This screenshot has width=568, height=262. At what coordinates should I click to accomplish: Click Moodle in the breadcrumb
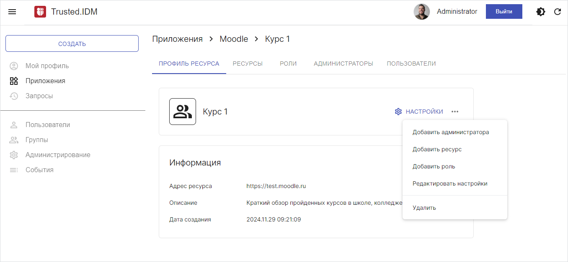pyautogui.click(x=234, y=39)
